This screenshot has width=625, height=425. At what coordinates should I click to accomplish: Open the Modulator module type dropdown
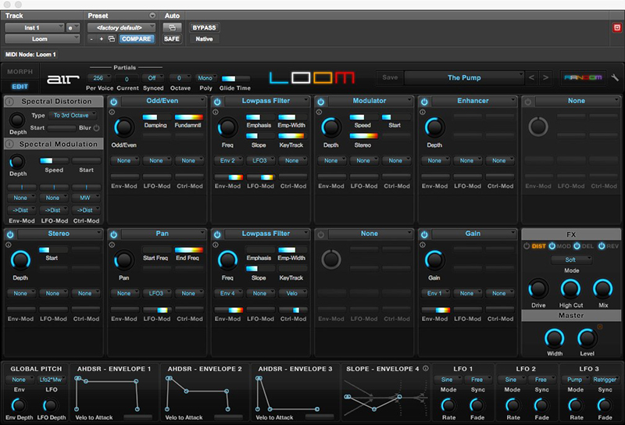pyautogui.click(x=370, y=101)
